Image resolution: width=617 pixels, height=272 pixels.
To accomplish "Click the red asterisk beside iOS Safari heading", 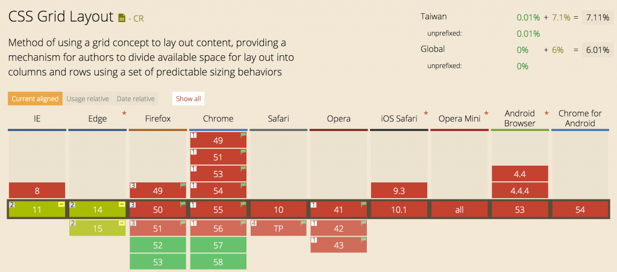I will click(426, 114).
